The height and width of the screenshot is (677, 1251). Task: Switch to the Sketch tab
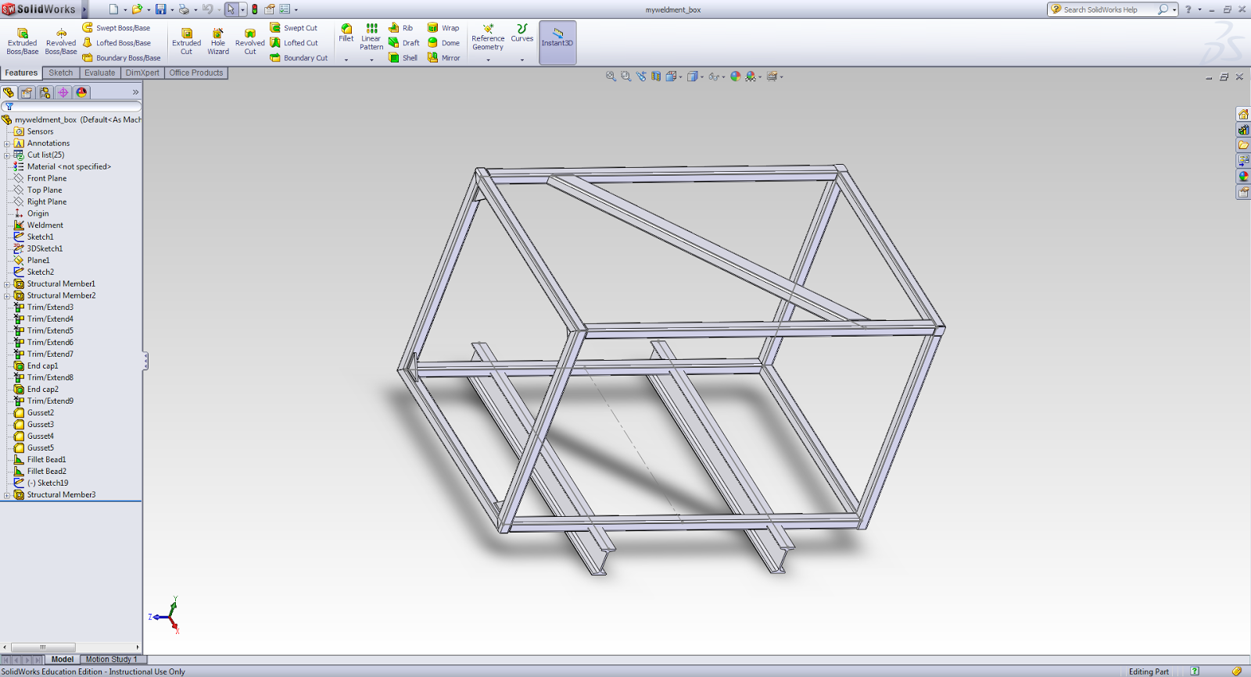(60, 73)
